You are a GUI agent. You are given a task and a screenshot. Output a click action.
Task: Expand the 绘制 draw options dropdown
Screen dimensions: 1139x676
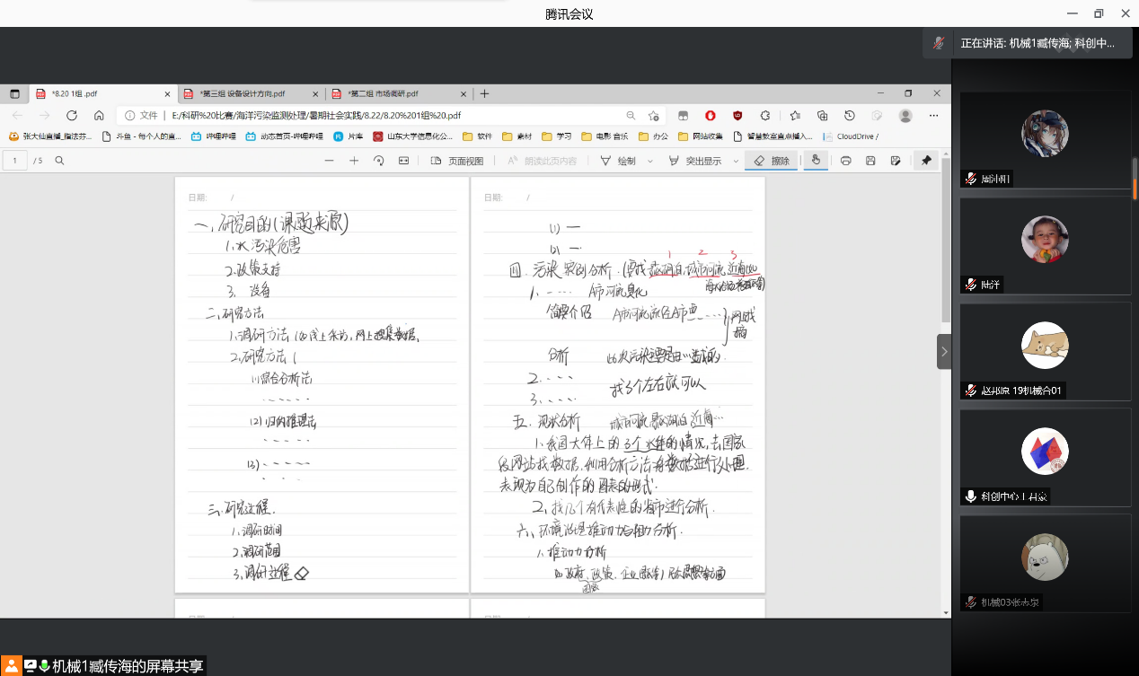tap(651, 161)
